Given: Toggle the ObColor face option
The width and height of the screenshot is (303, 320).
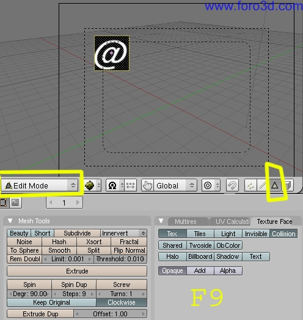Looking at the screenshot, I should point(228,245).
